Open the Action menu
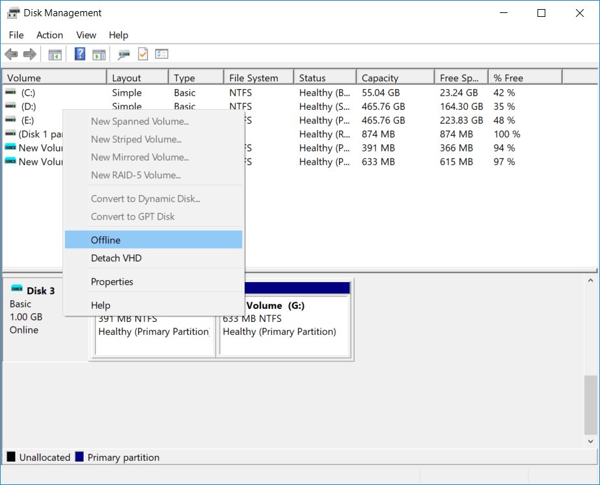600x485 pixels. 49,35
